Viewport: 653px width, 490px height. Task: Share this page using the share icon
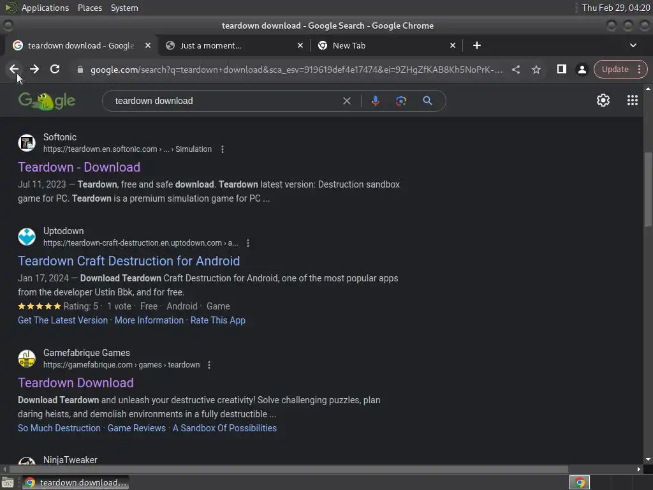click(515, 70)
